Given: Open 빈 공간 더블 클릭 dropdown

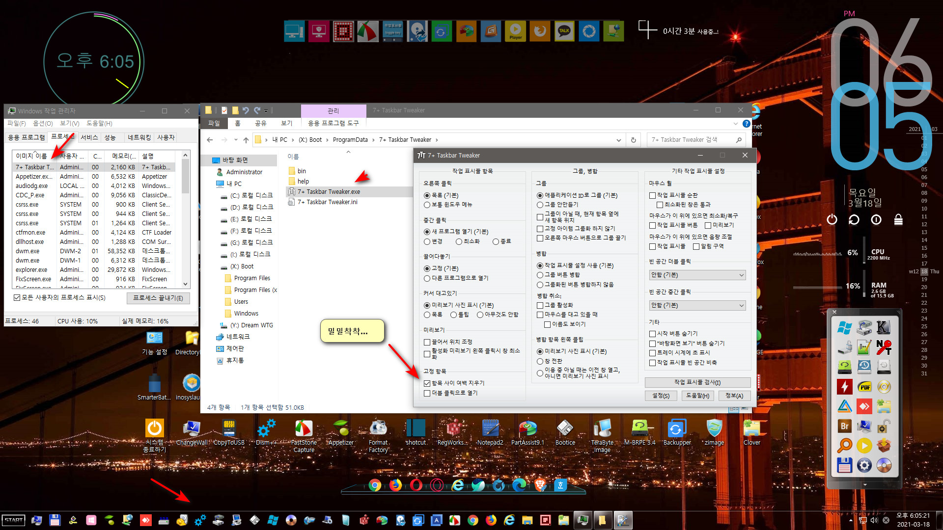Looking at the screenshot, I should [x=697, y=275].
